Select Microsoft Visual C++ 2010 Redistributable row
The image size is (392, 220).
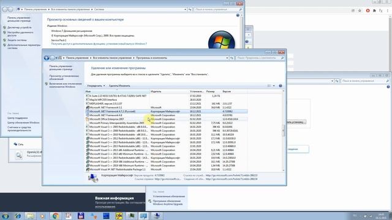tap(166, 134)
